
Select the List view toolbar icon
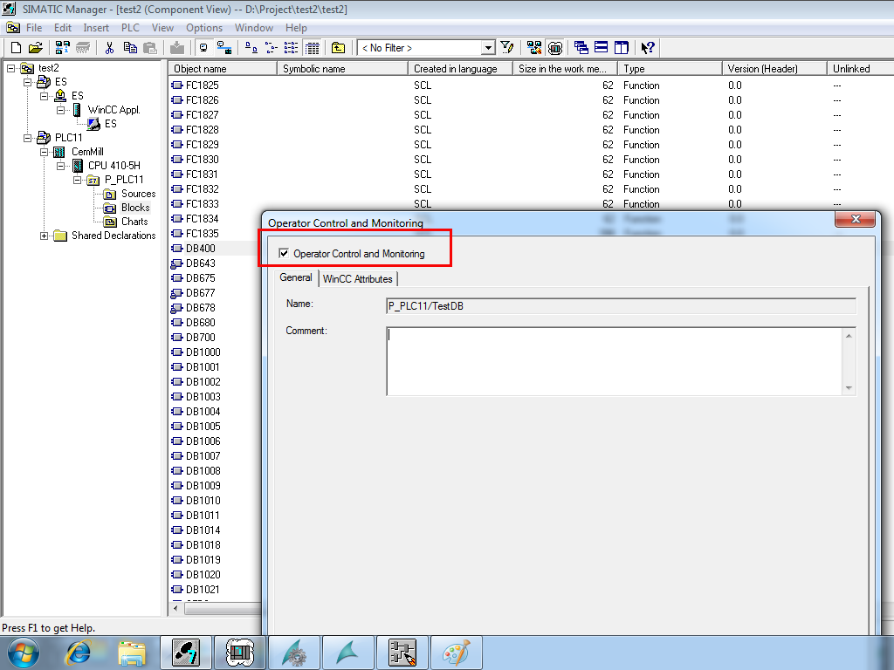292,48
